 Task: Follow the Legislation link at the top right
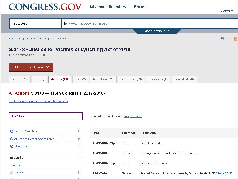pyautogui.click(x=227, y=11)
